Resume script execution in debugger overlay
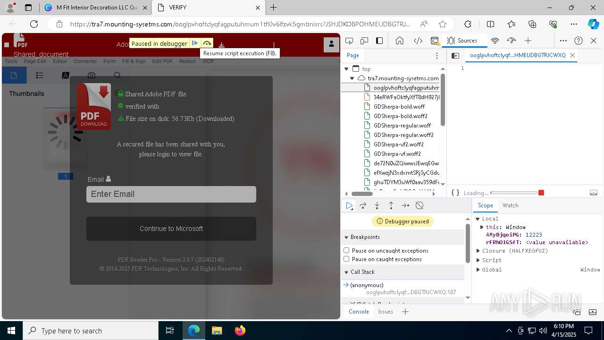This screenshot has width=604, height=340. coord(194,43)
